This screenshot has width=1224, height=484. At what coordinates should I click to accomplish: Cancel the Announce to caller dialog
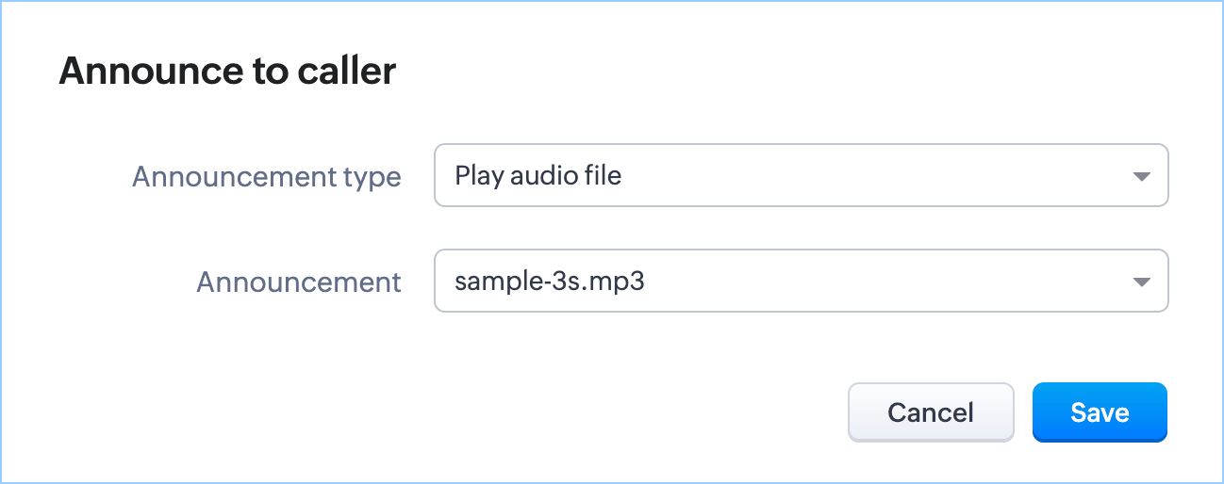pyautogui.click(x=931, y=412)
